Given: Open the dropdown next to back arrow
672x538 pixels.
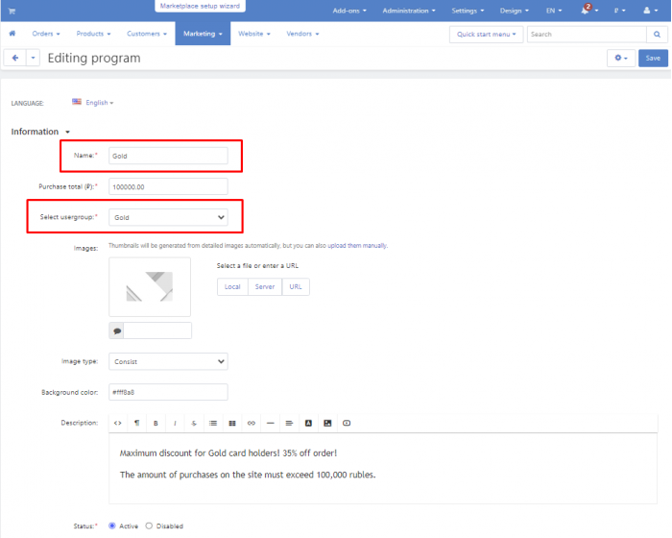Looking at the screenshot, I should [33, 58].
